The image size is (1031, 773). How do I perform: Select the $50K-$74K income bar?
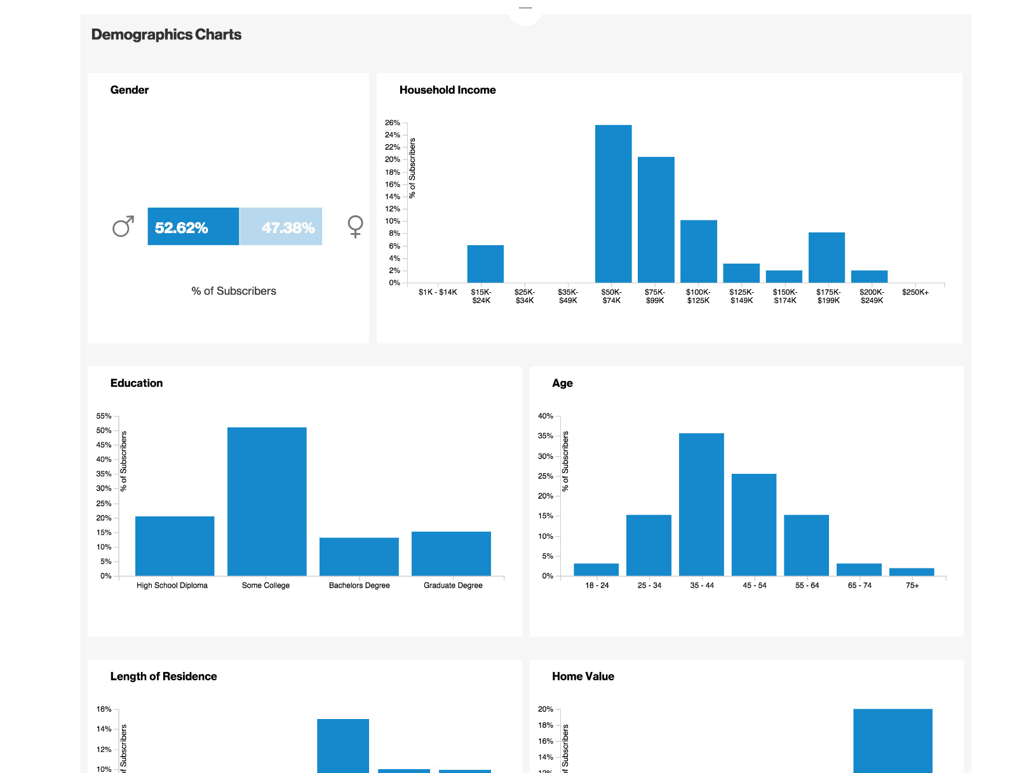click(612, 203)
